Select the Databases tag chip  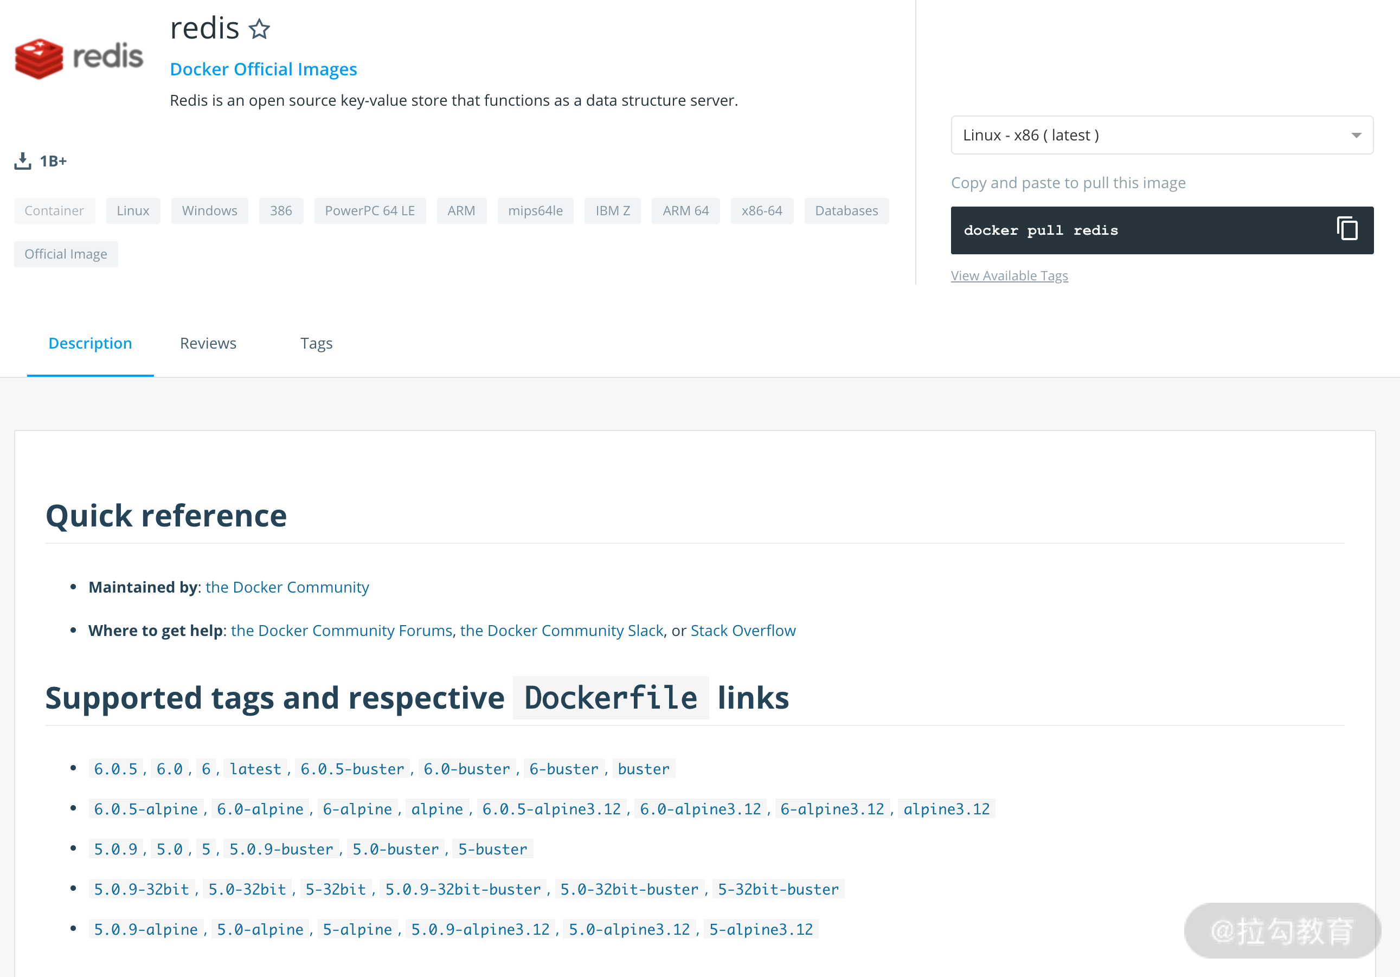click(x=846, y=210)
